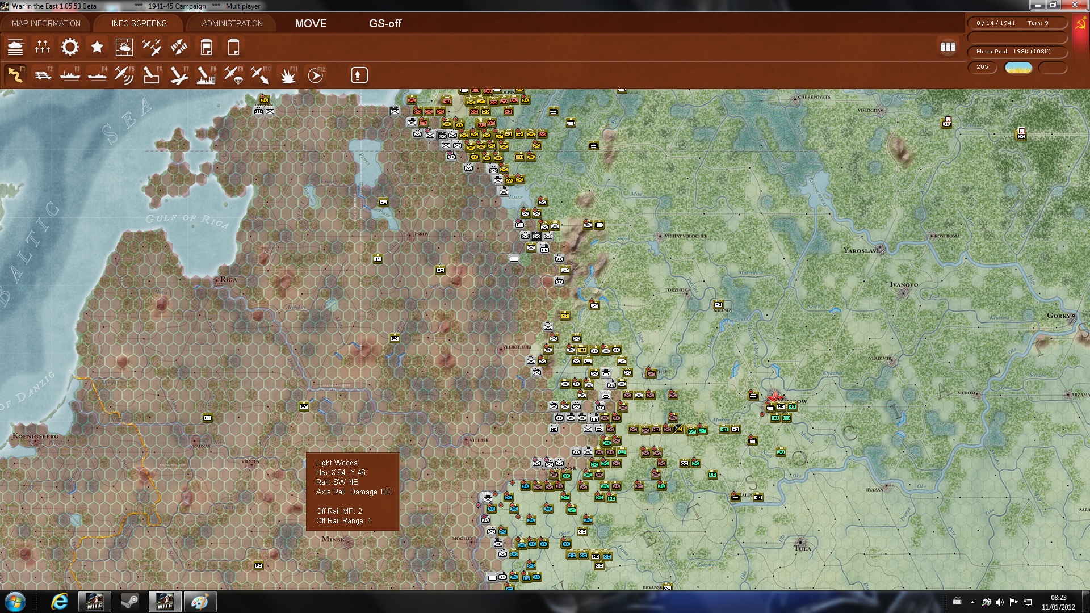The image size is (1090, 613).
Task: Click the crossed arrows reinforcement icon
Action: click(x=179, y=47)
